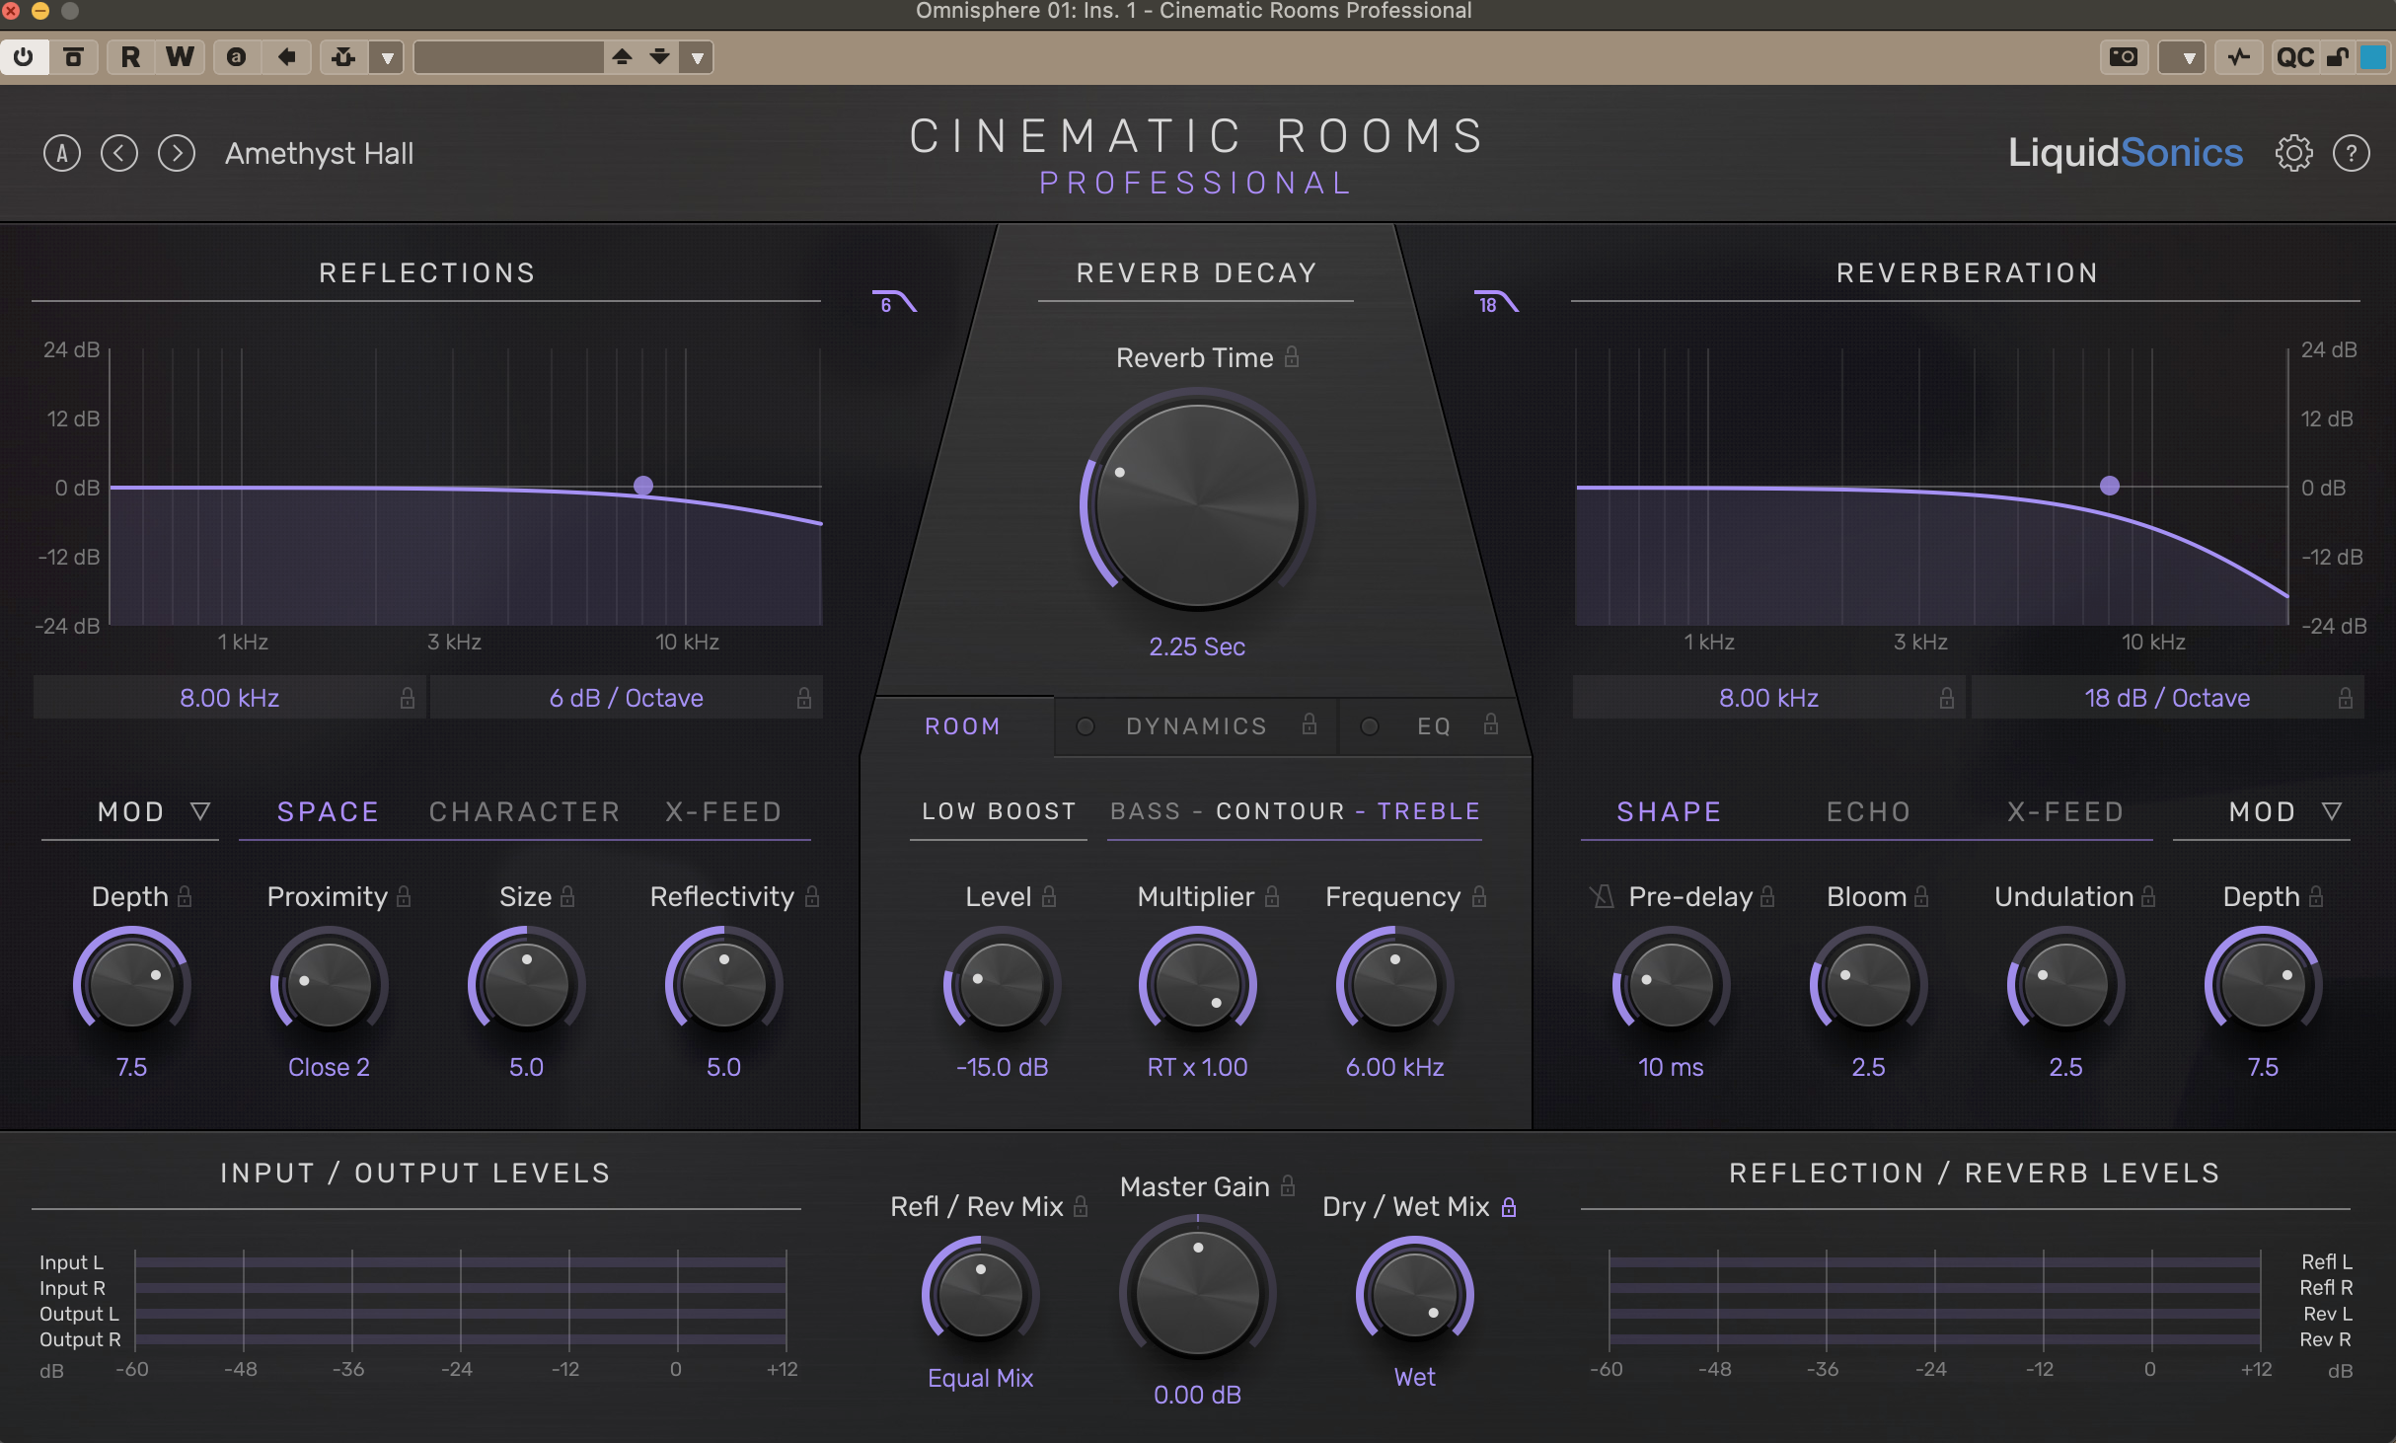Toggle the Dry / Wet Mix lock

1509,1206
